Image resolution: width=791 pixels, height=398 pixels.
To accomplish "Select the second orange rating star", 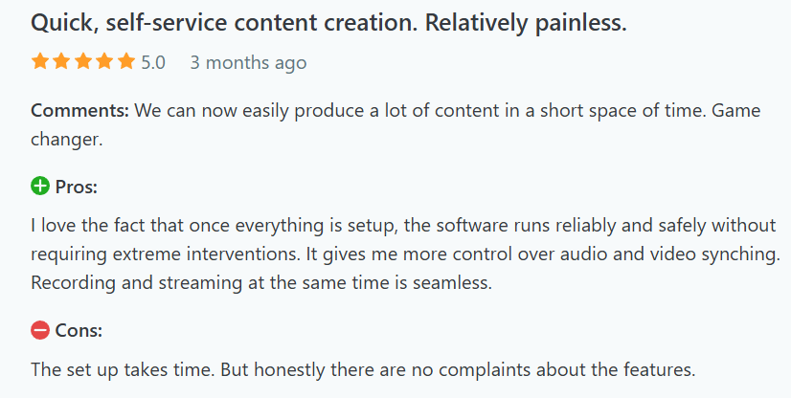I will [61, 61].
